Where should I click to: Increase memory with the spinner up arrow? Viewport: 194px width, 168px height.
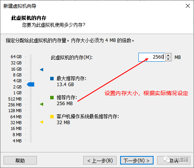tap(168, 55)
